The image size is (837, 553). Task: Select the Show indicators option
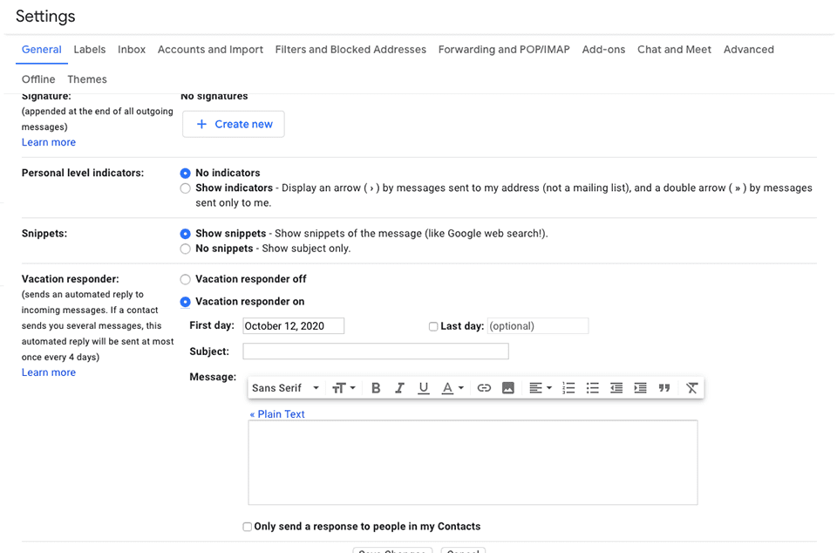(x=185, y=188)
